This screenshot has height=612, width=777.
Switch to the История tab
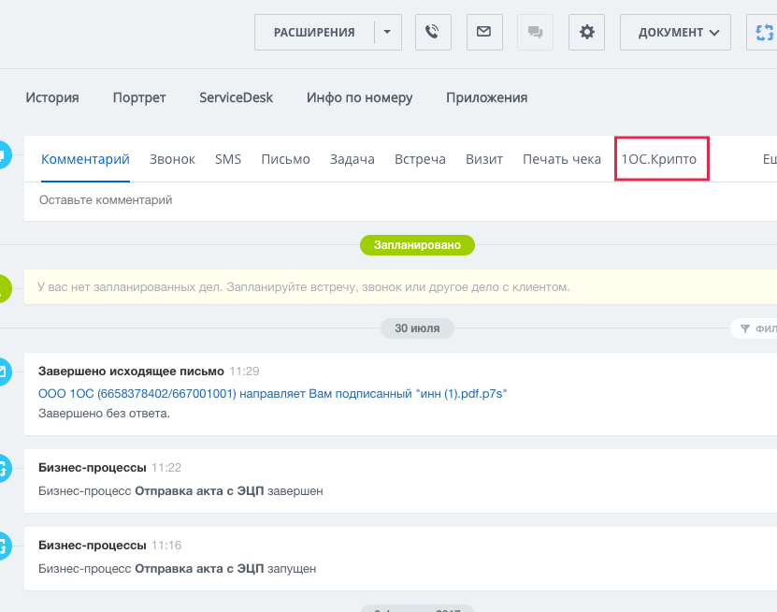(x=52, y=97)
